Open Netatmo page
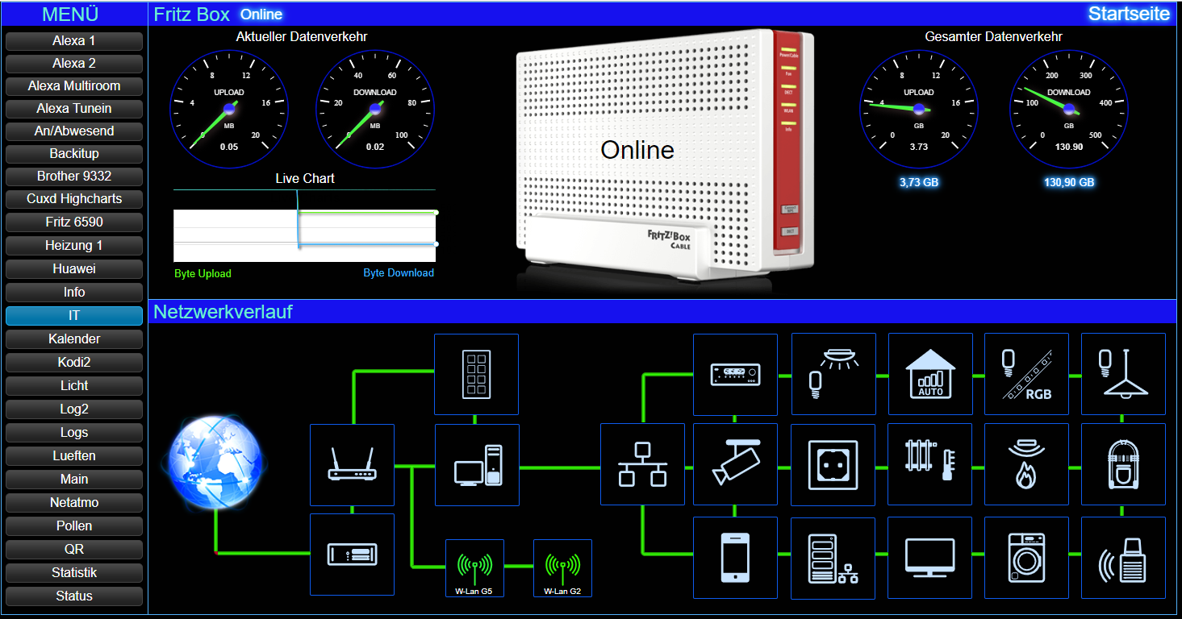 (x=74, y=502)
